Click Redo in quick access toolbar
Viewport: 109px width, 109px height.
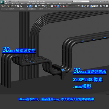[x=15, y=1]
